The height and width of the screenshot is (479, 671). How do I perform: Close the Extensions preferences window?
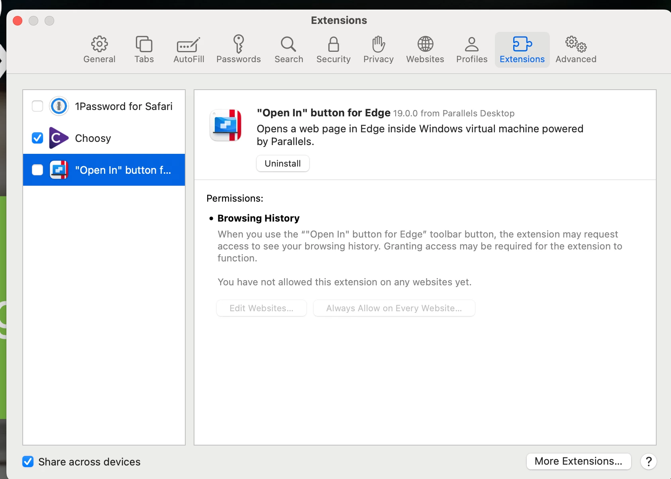18,21
